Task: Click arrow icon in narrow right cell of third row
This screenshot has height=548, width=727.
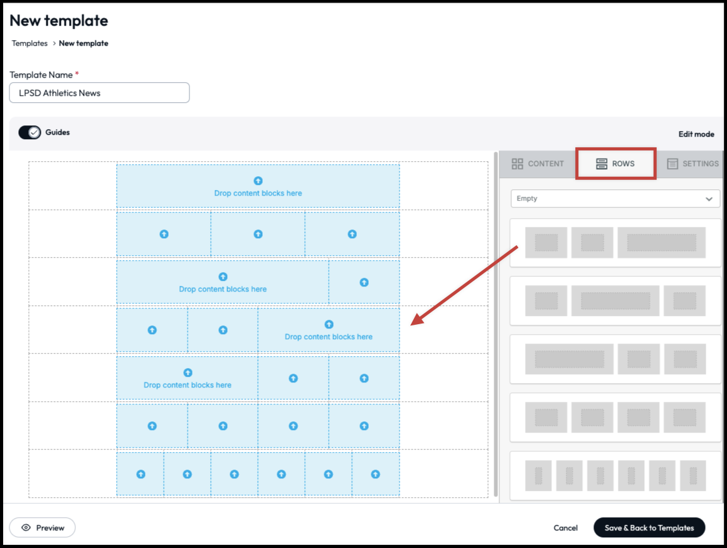Action: [x=364, y=282]
